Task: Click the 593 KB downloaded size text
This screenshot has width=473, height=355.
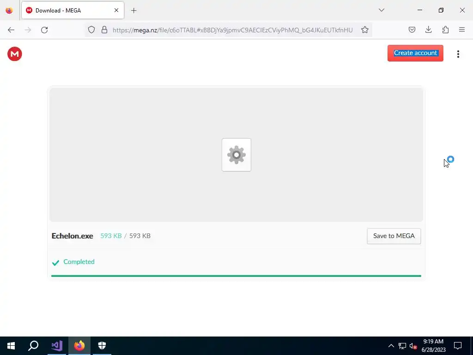Action: point(111,236)
